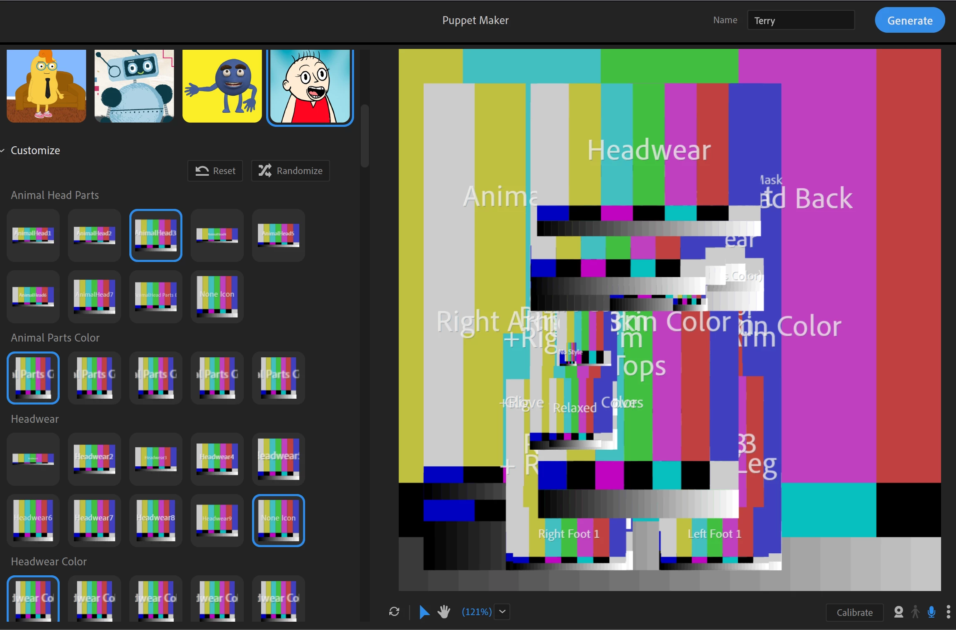Toggle microphone input icon
This screenshot has width=956, height=630.
click(x=932, y=612)
